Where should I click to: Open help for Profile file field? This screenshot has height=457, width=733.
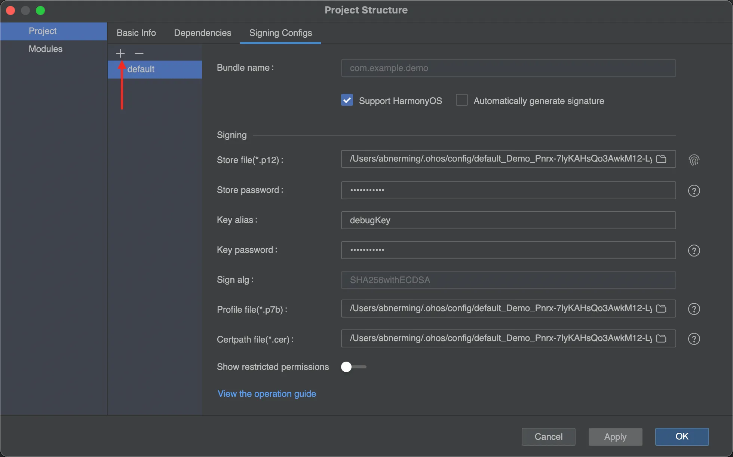(x=694, y=309)
